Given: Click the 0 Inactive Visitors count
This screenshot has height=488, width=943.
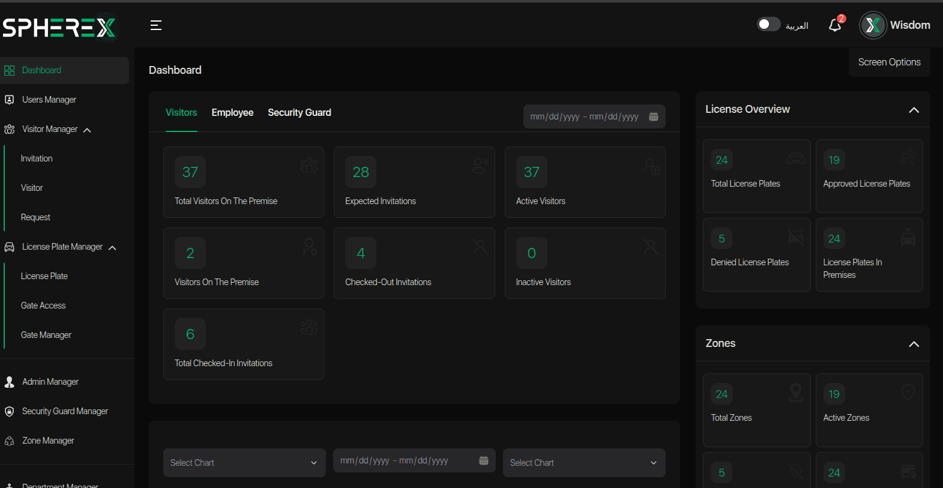Looking at the screenshot, I should (x=532, y=253).
